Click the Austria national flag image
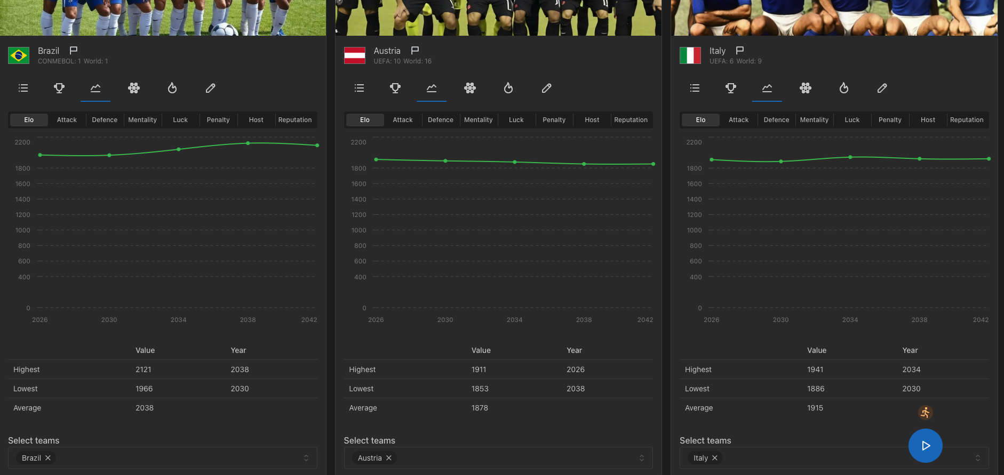This screenshot has width=1004, height=475. [355, 55]
